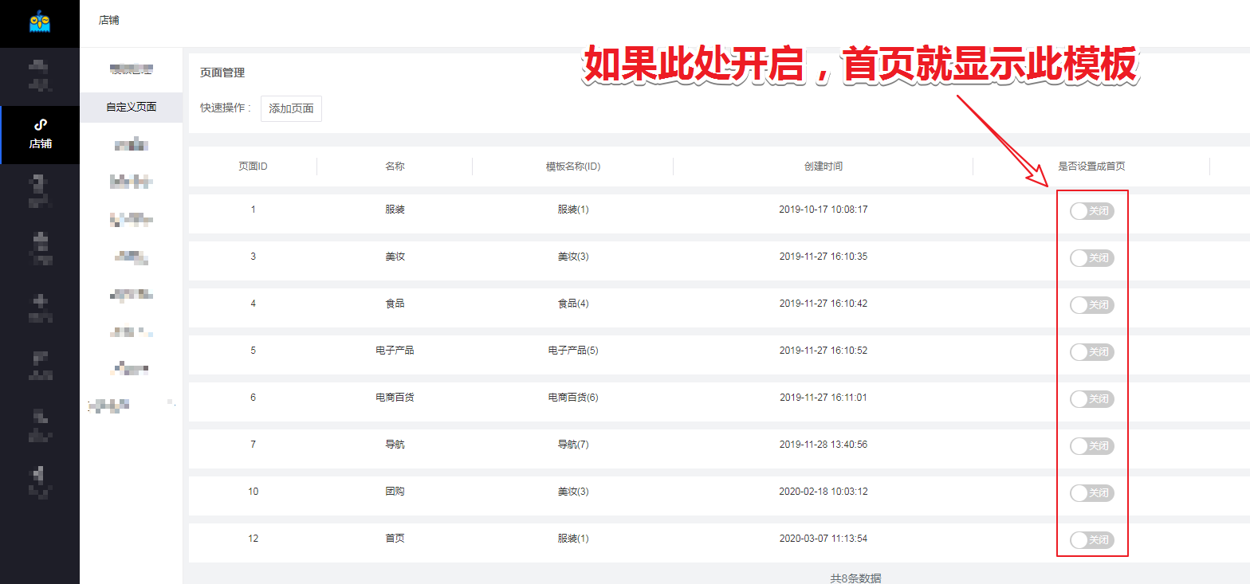The image size is (1250, 584).
Task: Click the 添加页面 button
Action: [291, 108]
